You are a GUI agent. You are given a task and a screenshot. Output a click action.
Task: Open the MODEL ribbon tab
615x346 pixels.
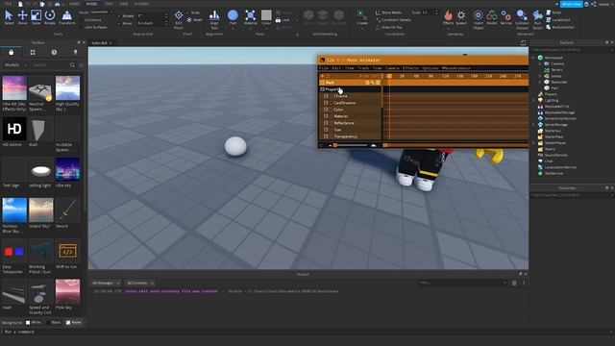92,4
